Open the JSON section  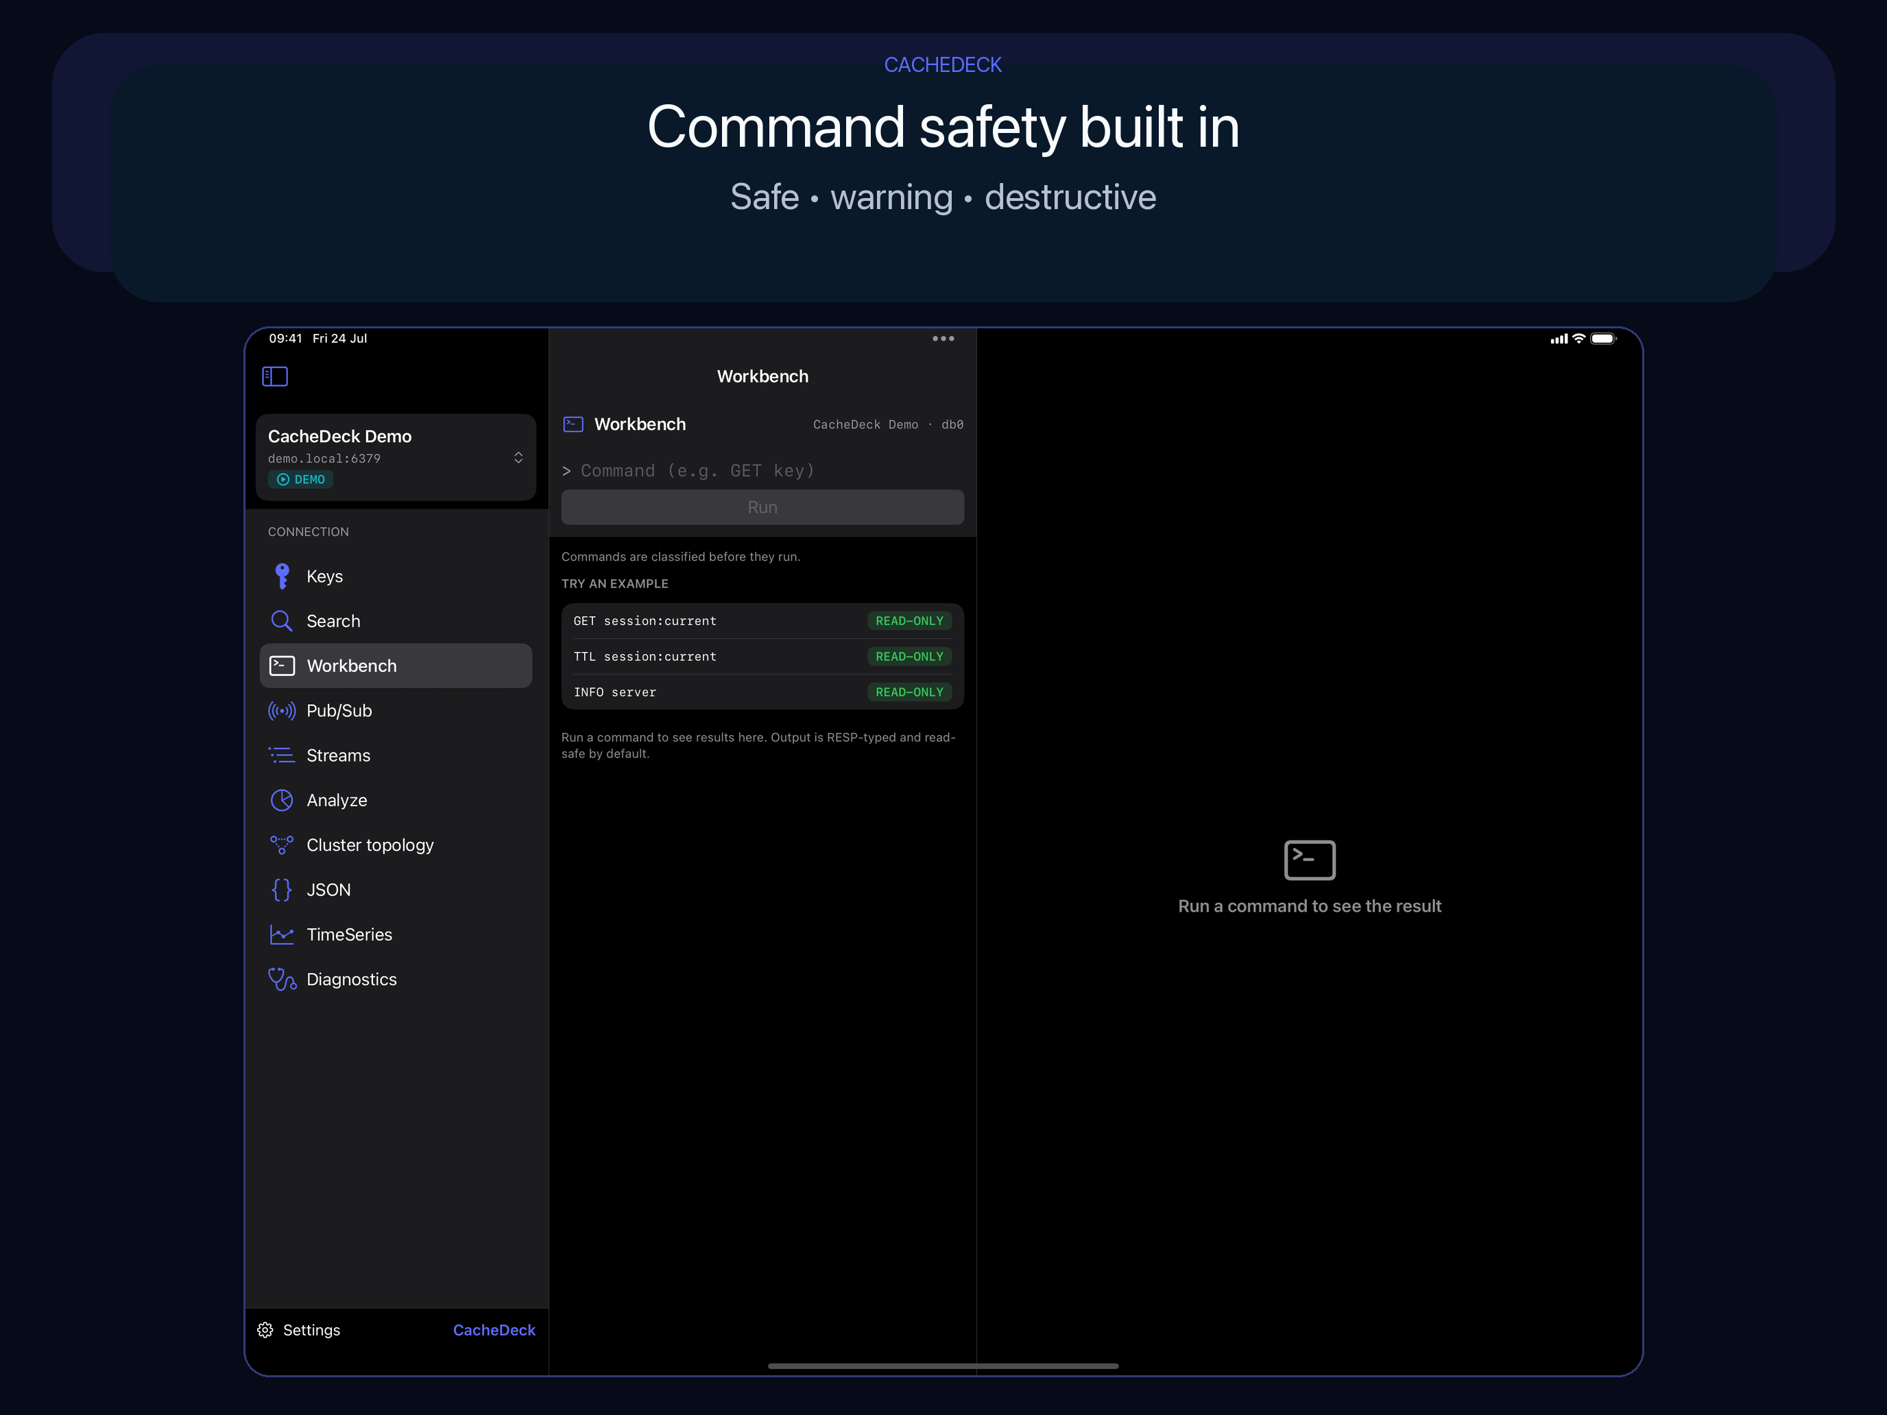tap(396, 890)
